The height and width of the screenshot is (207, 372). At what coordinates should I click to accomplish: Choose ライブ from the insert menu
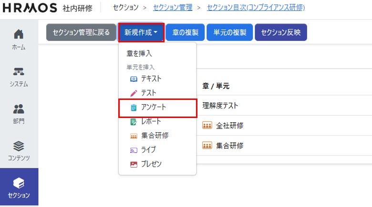click(148, 149)
